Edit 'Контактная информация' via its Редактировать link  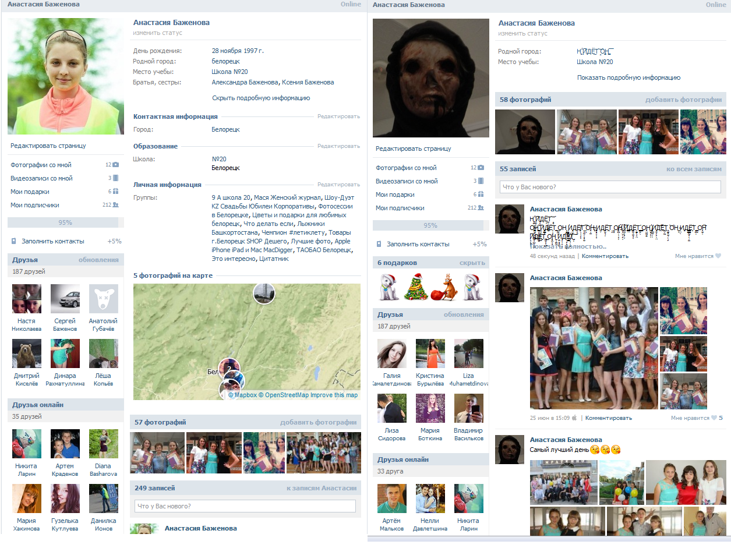click(x=338, y=116)
